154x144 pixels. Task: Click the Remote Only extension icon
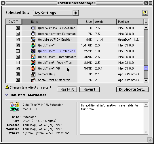tap(33, 74)
